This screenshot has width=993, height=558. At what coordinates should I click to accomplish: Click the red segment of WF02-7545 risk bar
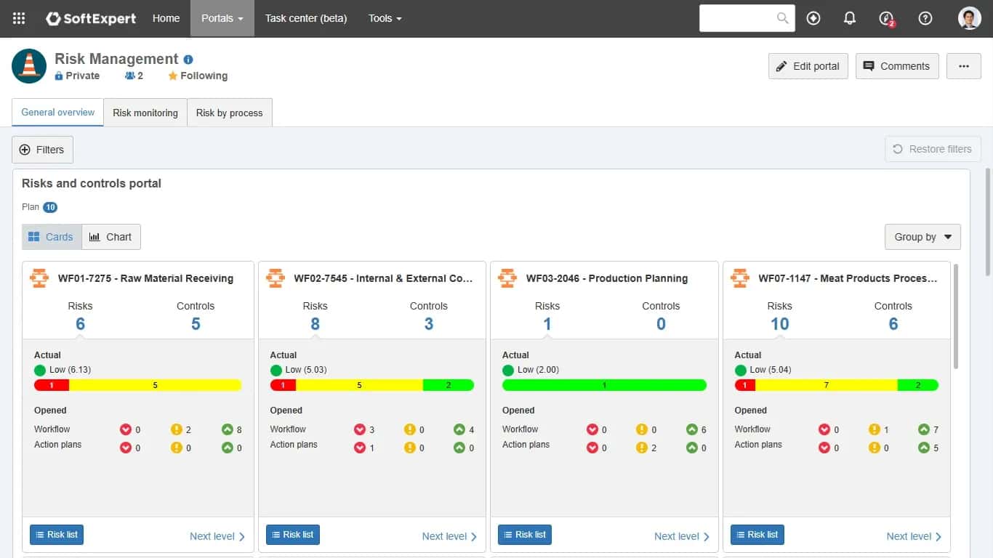[283, 385]
